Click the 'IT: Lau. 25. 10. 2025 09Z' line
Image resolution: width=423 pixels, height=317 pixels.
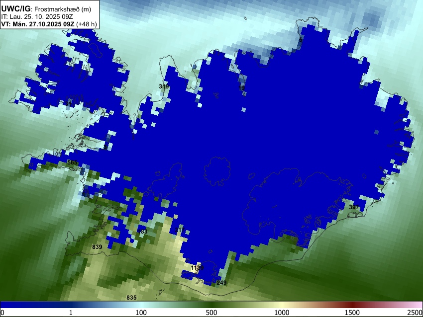[37, 17]
